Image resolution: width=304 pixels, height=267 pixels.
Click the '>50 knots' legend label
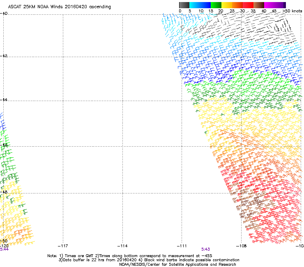pos(292,11)
